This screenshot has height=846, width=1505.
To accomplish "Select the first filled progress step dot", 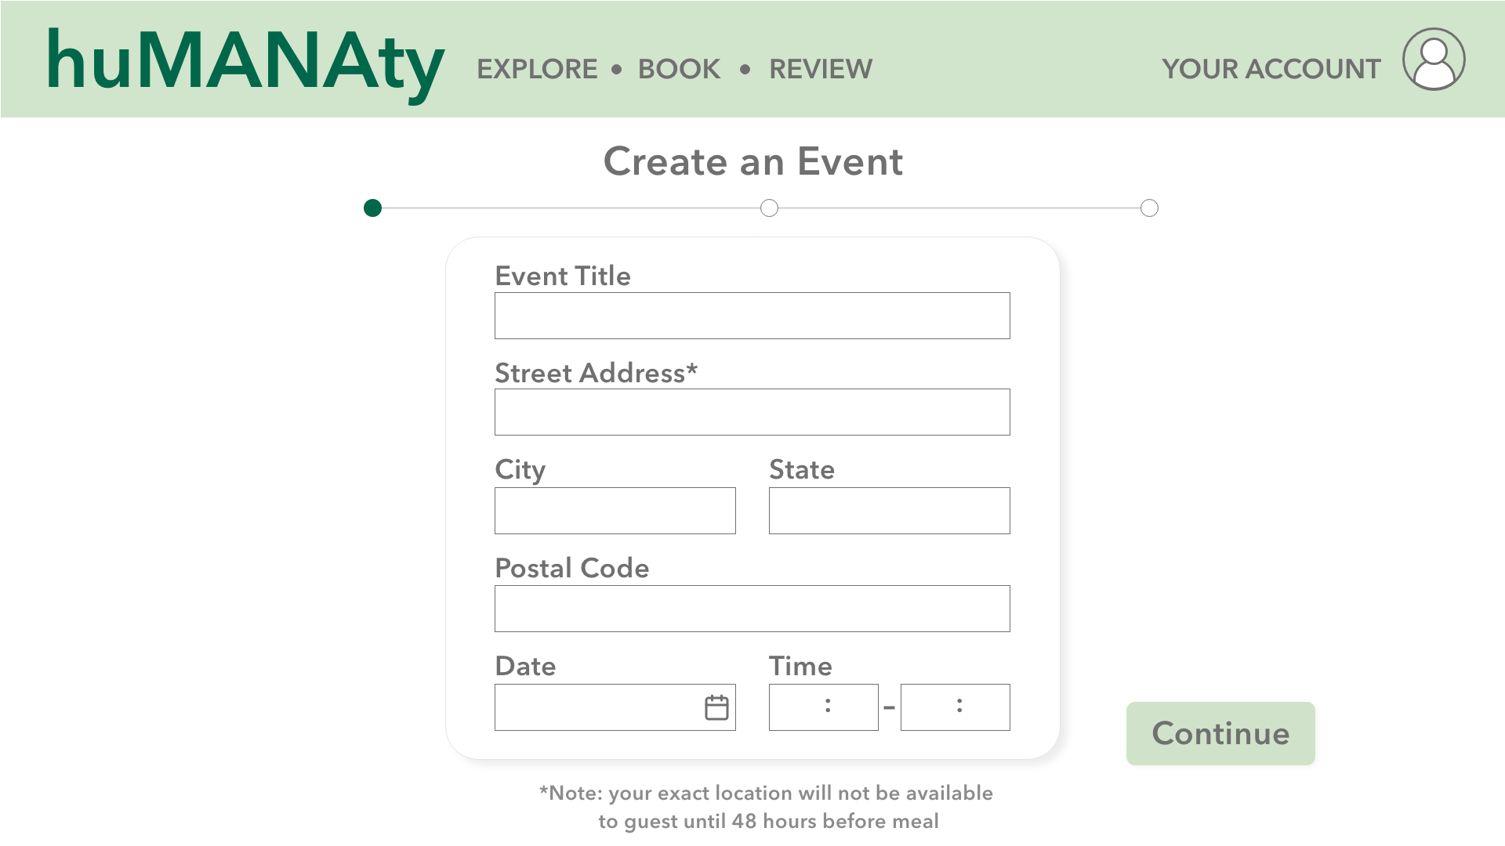I will pyautogui.click(x=373, y=208).
